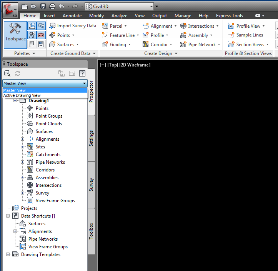Screen dimensions: 278x271
Task: Click the Section Views icon
Action: tap(231, 44)
